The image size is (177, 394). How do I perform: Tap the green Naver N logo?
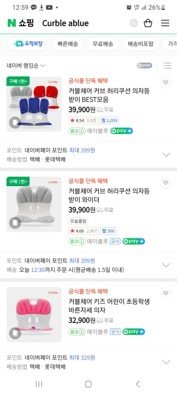11,23
